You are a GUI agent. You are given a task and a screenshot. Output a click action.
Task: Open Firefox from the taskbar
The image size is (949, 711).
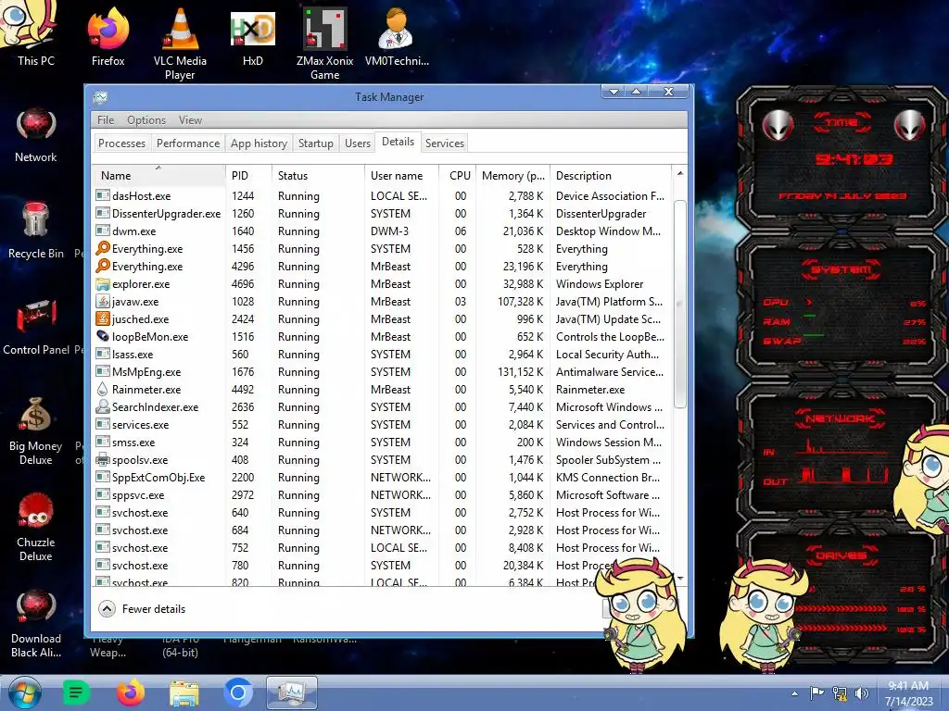(130, 692)
